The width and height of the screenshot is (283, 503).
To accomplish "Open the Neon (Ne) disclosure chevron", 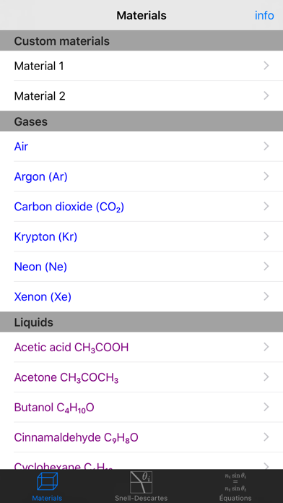I will (266, 266).
